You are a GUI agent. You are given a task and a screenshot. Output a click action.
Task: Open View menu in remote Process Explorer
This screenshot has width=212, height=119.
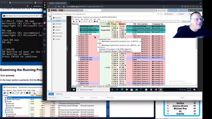coord(82,19)
